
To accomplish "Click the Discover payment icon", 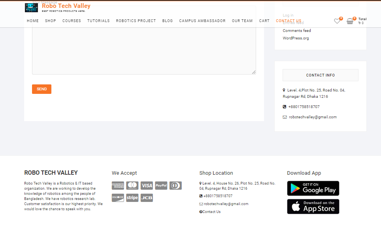I will pos(118,198).
